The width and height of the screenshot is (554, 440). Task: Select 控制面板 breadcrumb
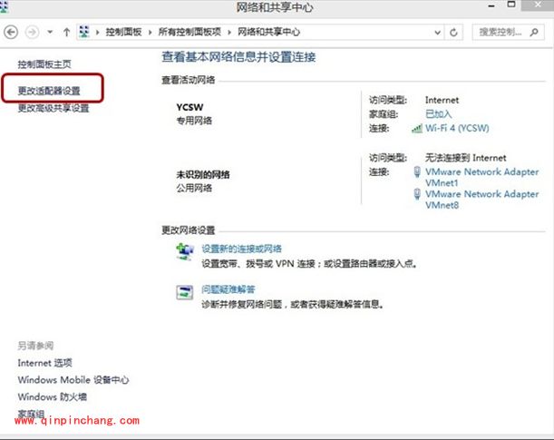[123, 32]
